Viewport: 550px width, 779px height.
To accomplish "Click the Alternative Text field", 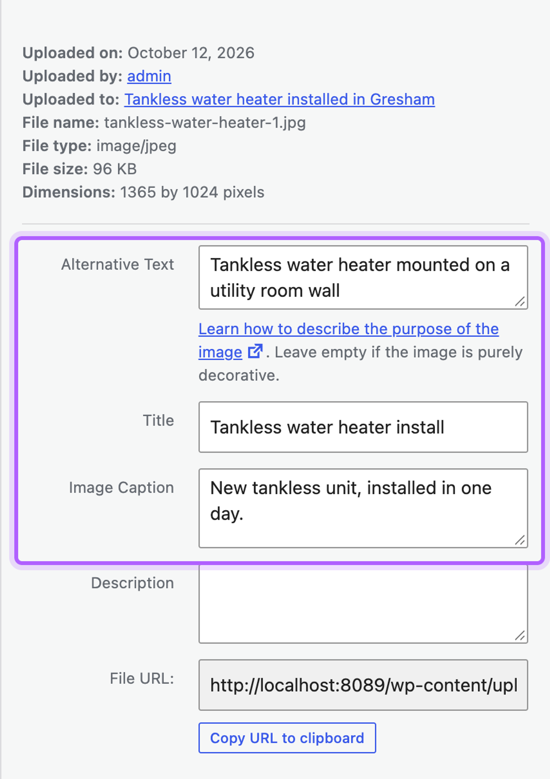I will (363, 278).
